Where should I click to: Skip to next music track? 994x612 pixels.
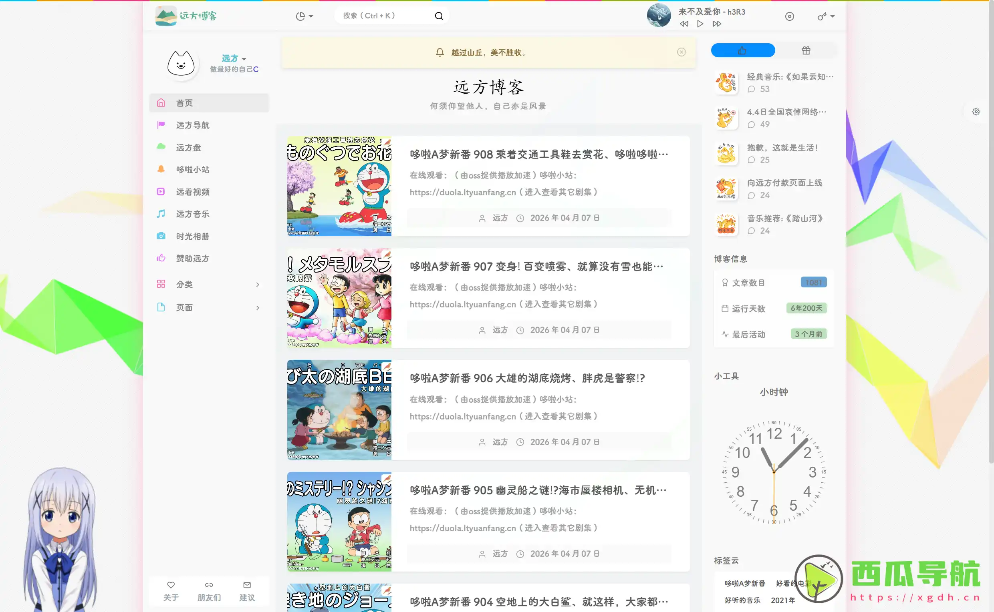(x=717, y=24)
